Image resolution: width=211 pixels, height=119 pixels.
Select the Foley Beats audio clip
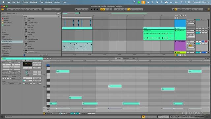coord(159,35)
